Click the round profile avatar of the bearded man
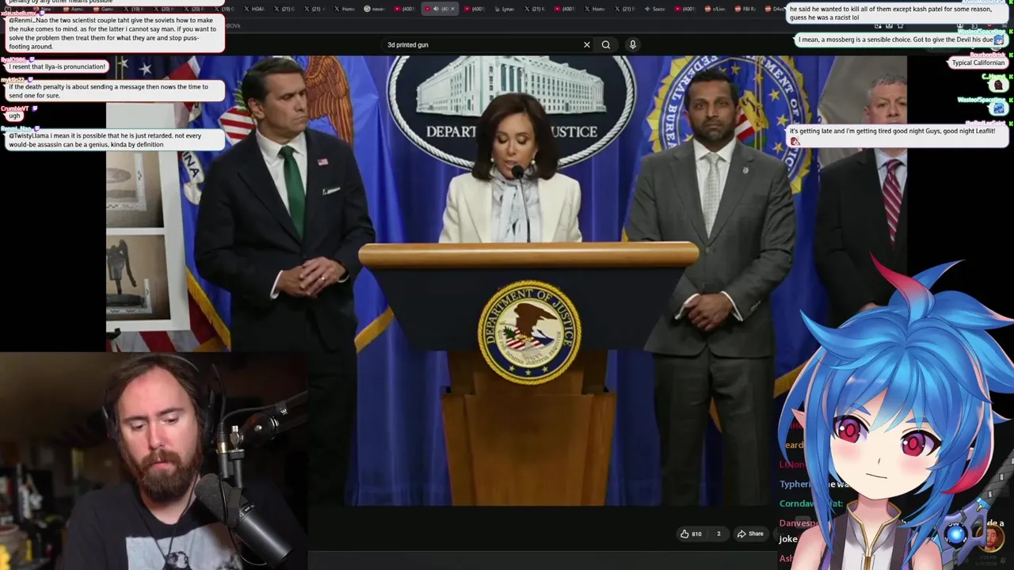 992,540
